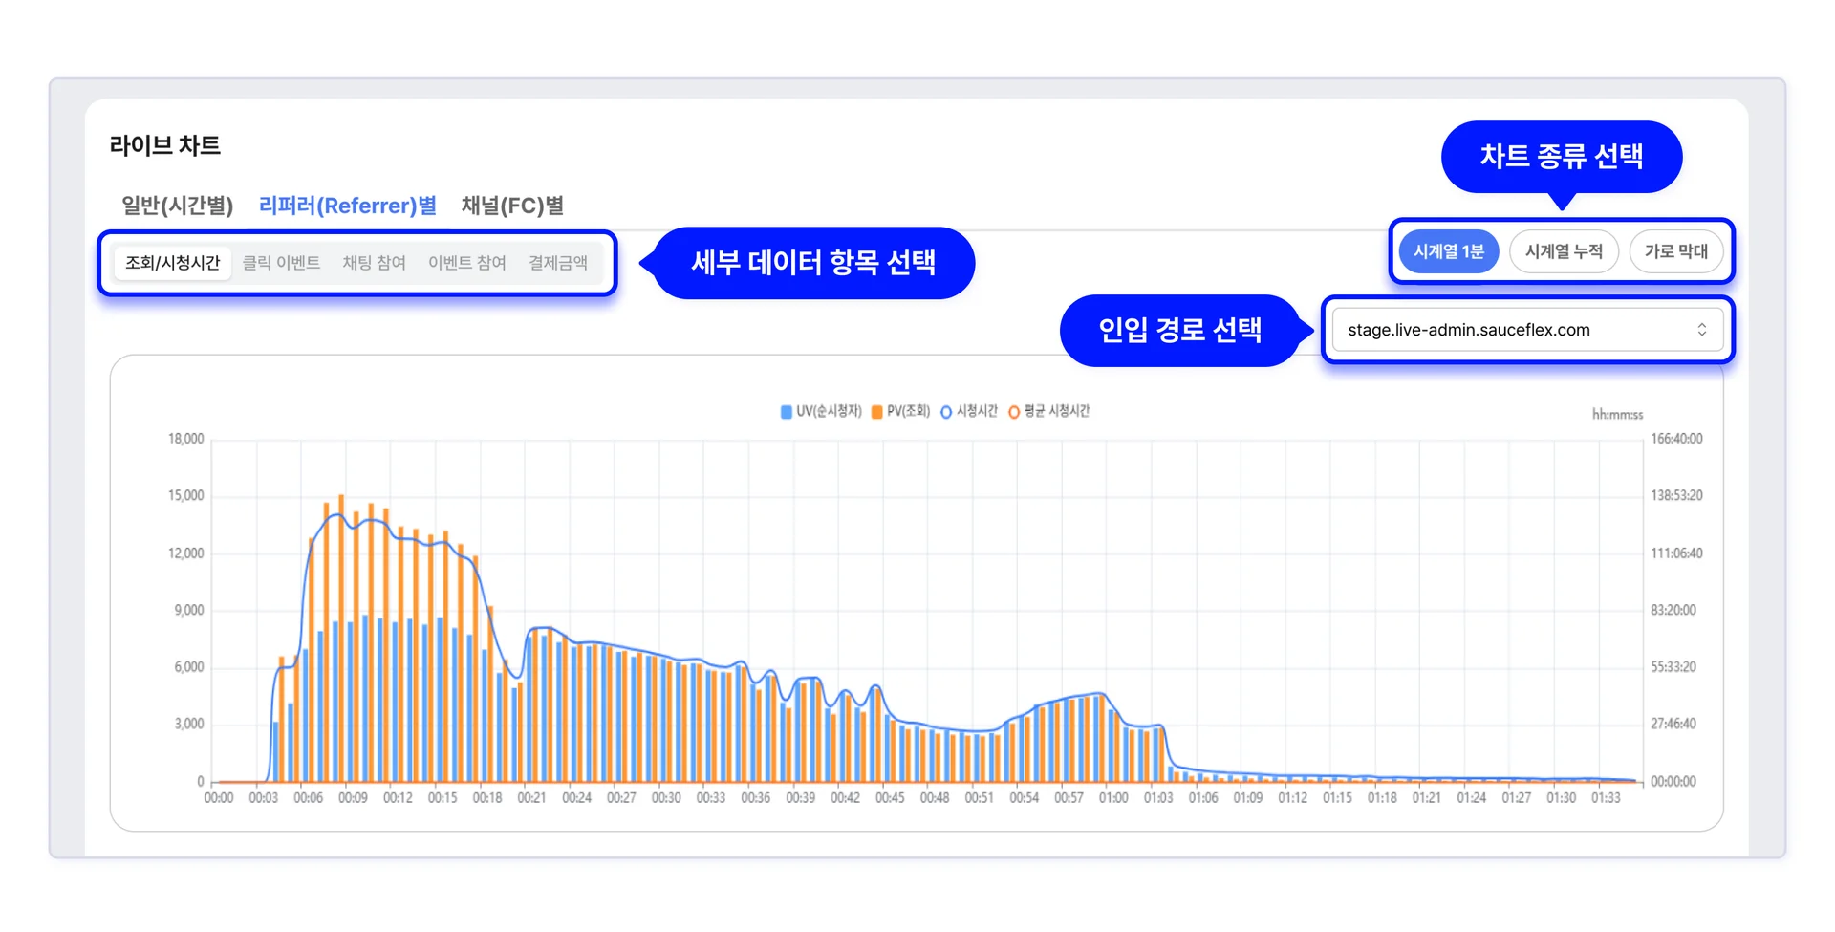Open the stage.live-admin.sauceflex.com referrer dropdown

pos(1526,329)
